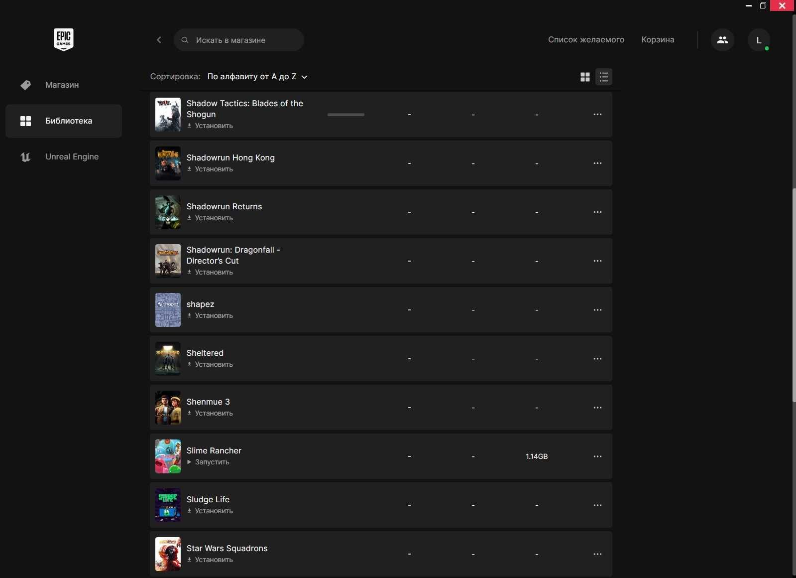Screen dimensions: 796x578
Task: Click the Sheltered cover thumbnail
Action: point(168,359)
